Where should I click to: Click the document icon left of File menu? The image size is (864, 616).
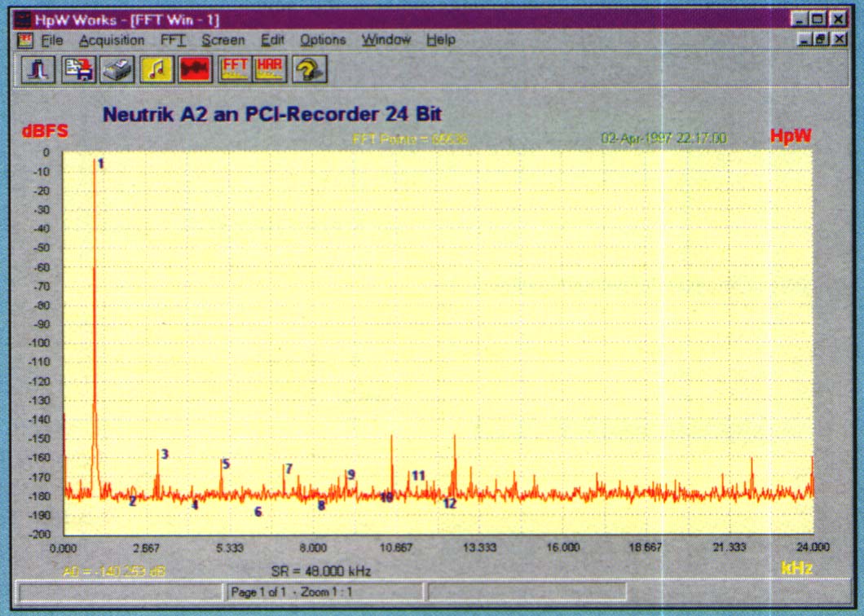25,40
